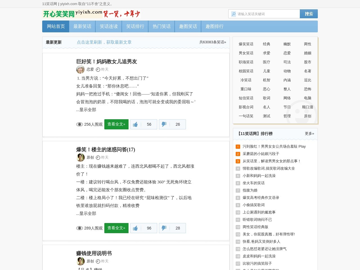360x270 pixels.
Task: Click the thumbs down icon showing 28
Action: tap(164, 228)
